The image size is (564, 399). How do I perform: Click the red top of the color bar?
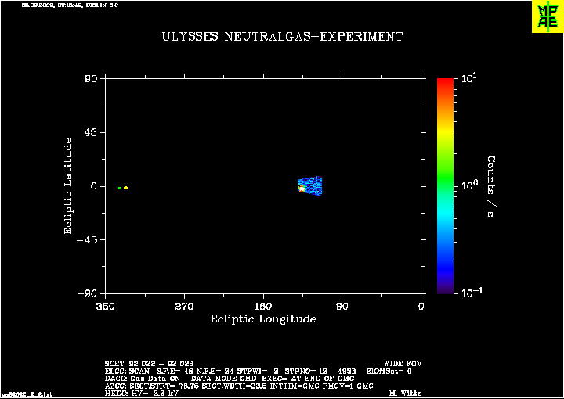pos(446,83)
